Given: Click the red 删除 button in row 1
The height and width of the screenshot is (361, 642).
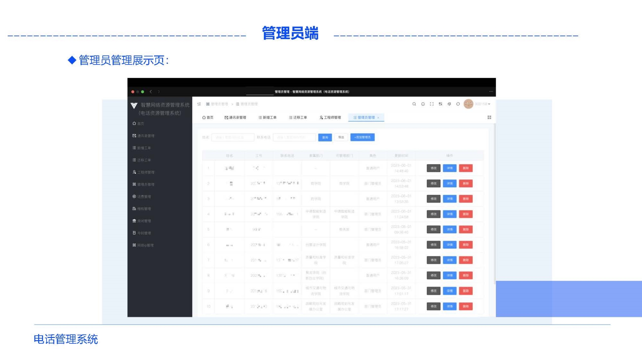Looking at the screenshot, I should [465, 168].
